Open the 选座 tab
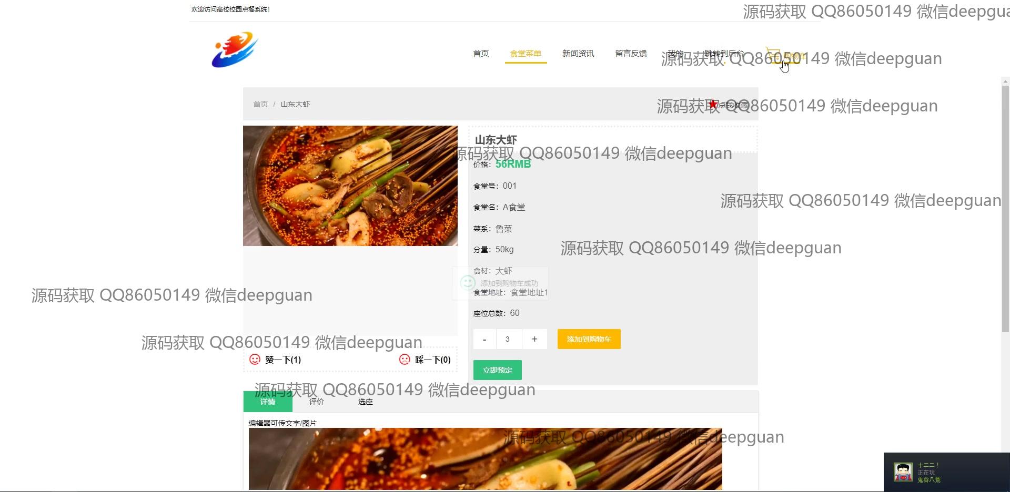The image size is (1010, 492). point(365,402)
